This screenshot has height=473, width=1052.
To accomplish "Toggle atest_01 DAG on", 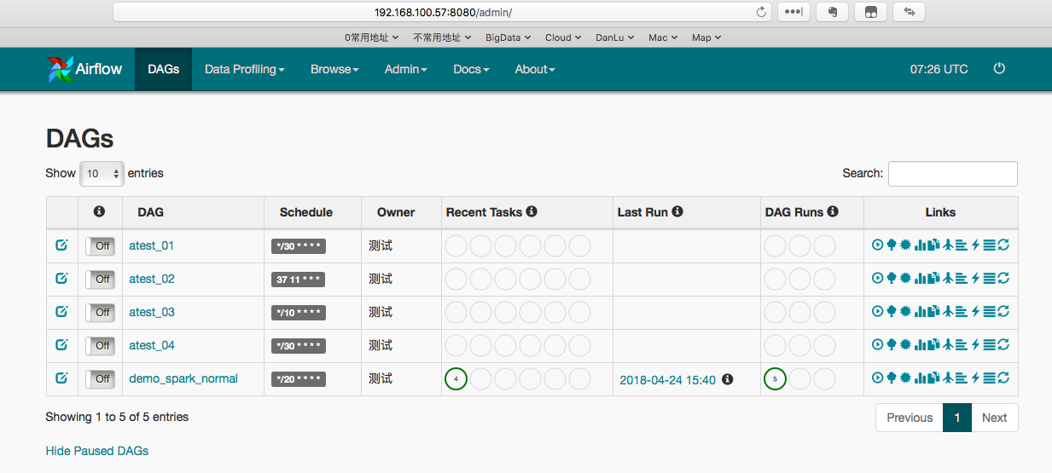I will tap(100, 245).
